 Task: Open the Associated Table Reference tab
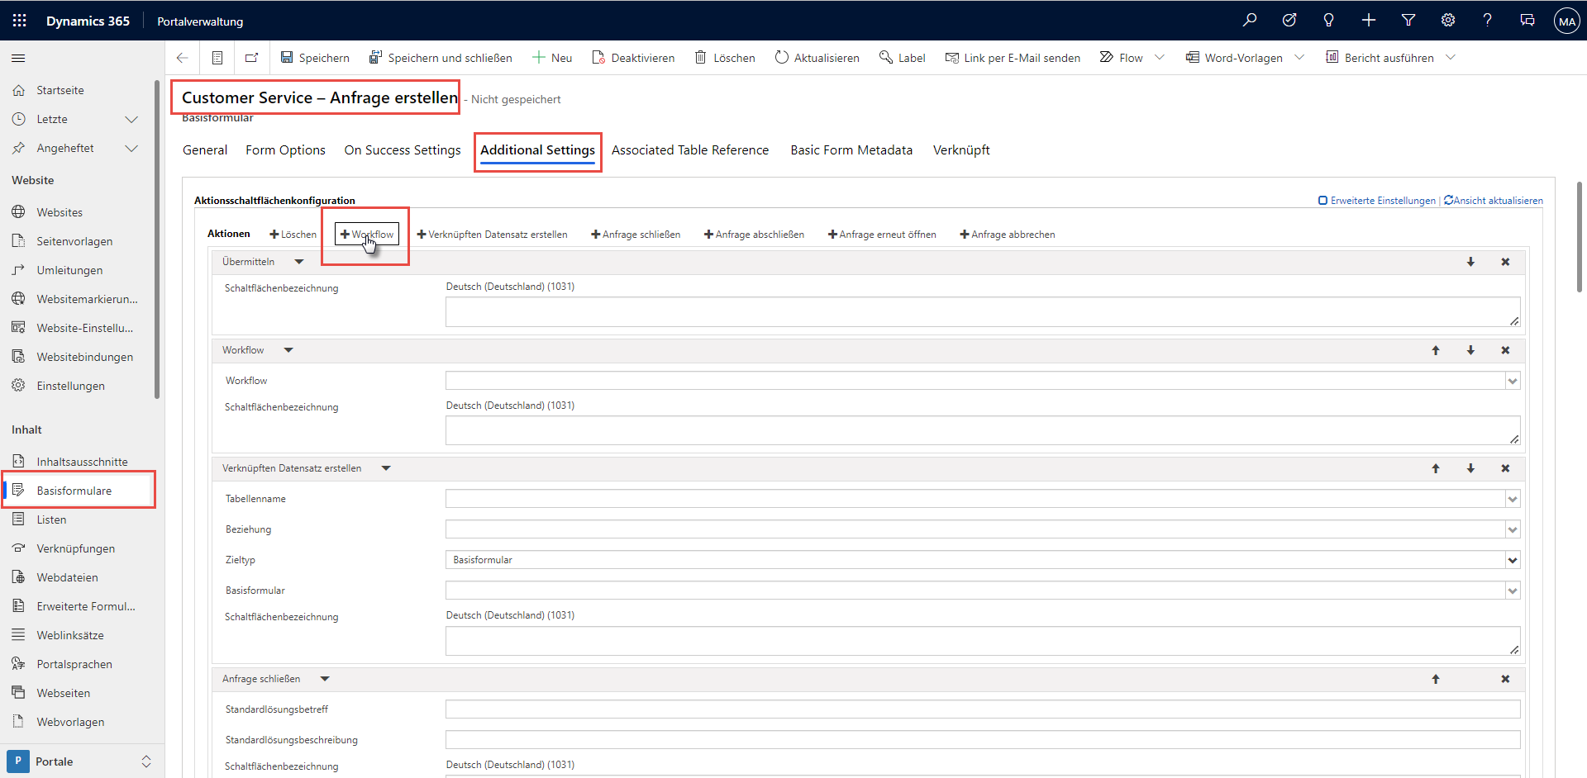pyautogui.click(x=690, y=150)
